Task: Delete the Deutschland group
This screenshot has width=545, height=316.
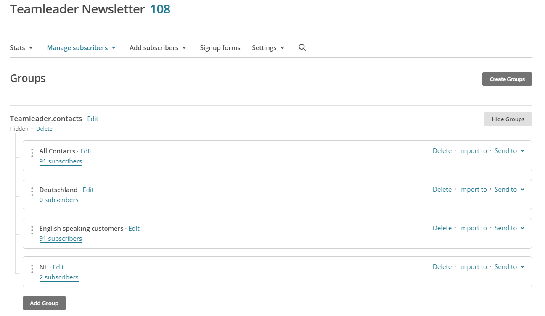Action: pyautogui.click(x=442, y=190)
